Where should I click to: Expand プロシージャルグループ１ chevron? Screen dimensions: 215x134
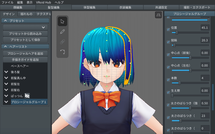click(x=6, y=102)
